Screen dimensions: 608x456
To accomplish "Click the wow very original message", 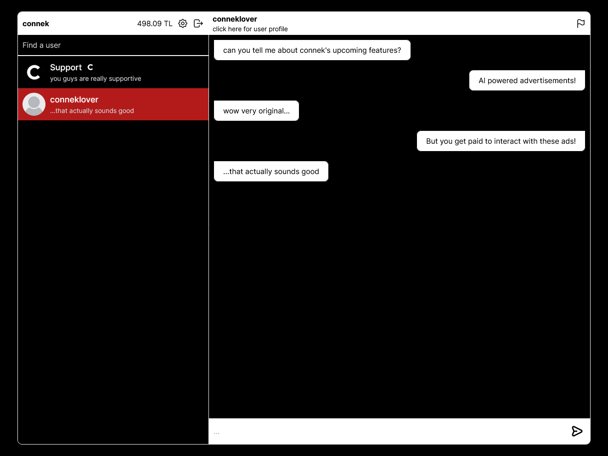I will (x=256, y=111).
